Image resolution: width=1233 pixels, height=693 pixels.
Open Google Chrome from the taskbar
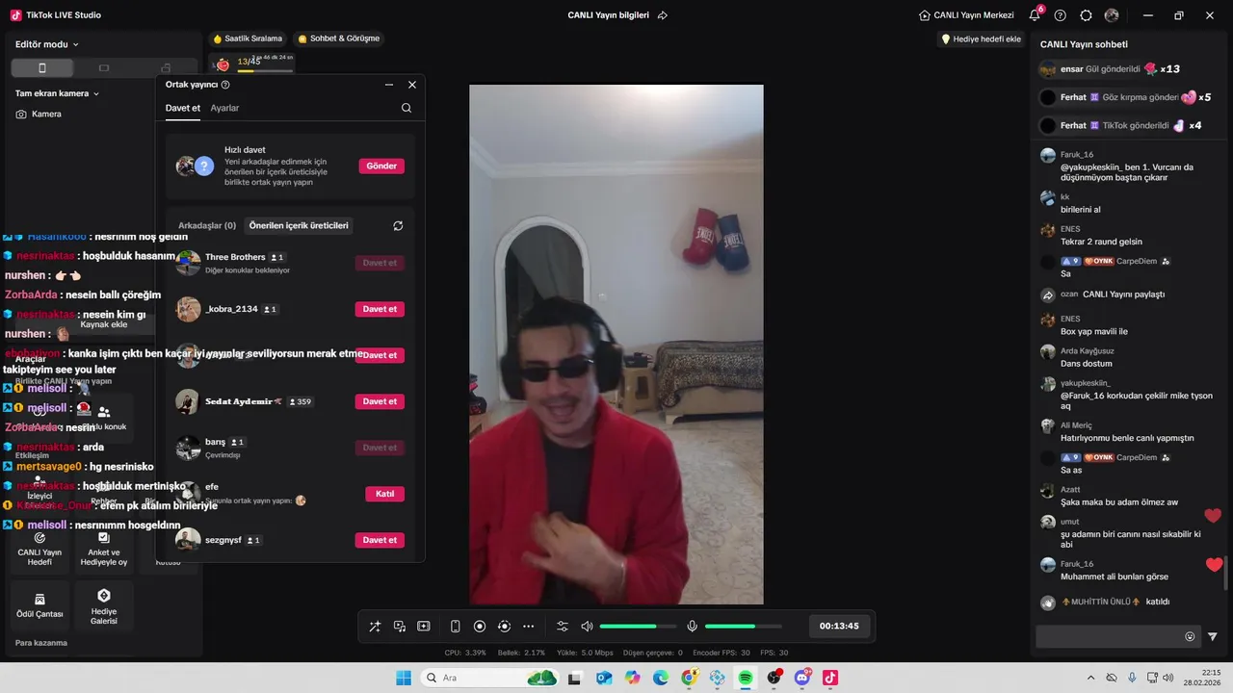pos(689,678)
